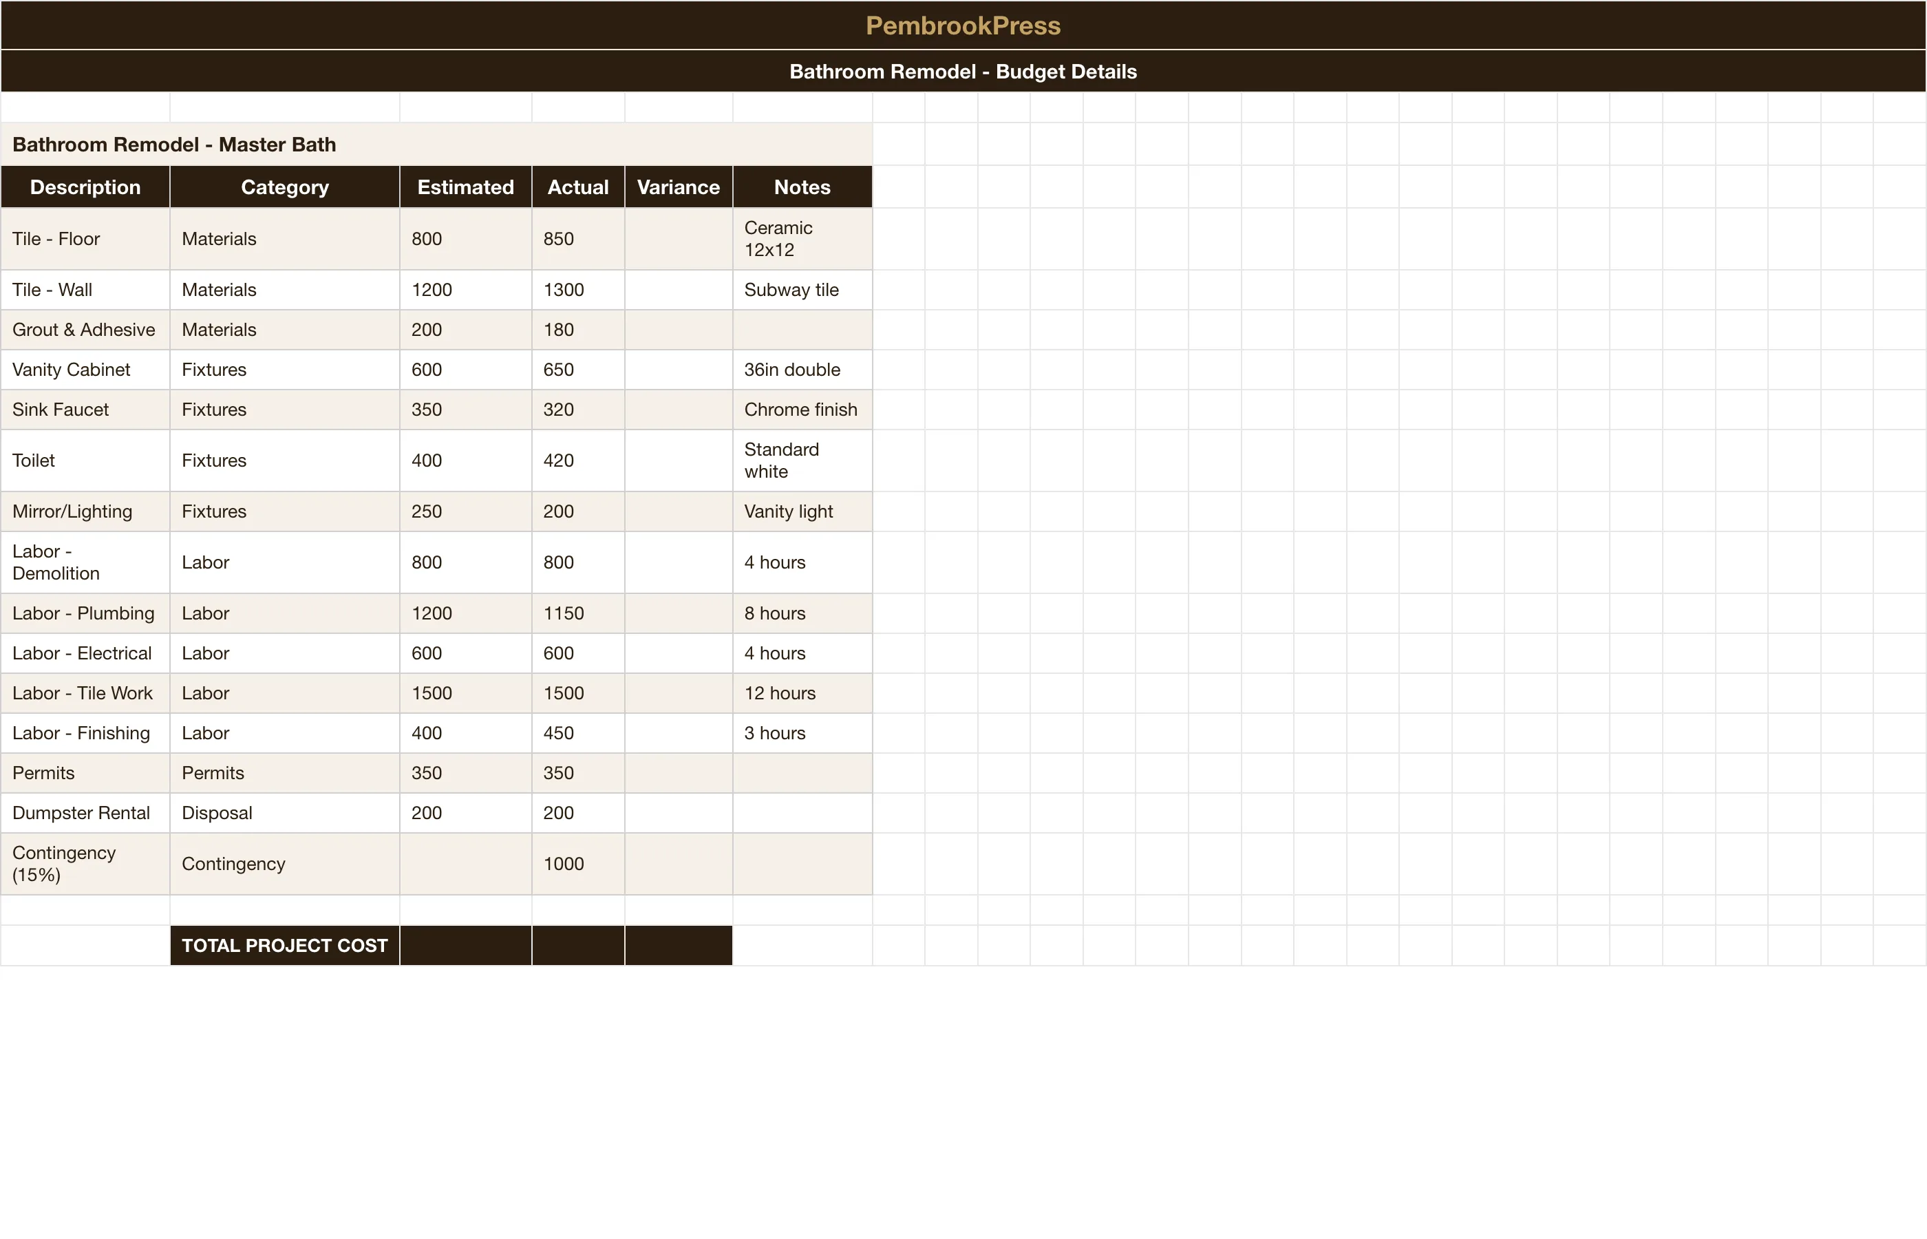This screenshot has width=1927, height=1239.
Task: Click the 'Vanity light' notes cell
Action: coord(802,511)
